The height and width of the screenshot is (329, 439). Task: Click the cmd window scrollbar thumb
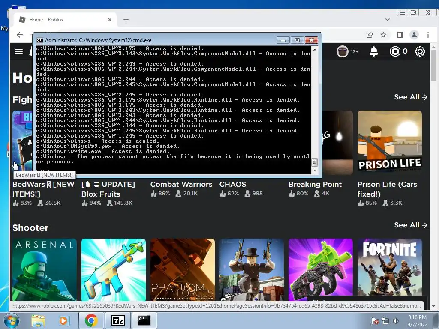coord(315,162)
